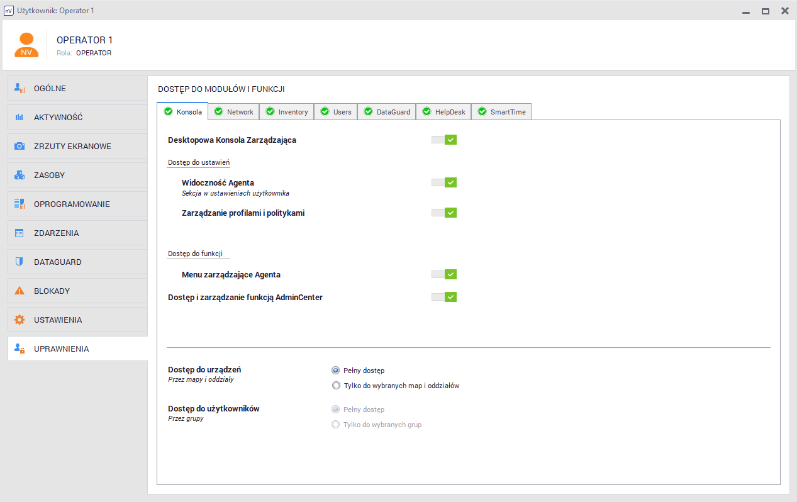The width and height of the screenshot is (797, 502).
Task: Toggle AdminCenter access switch
Action: (x=444, y=297)
